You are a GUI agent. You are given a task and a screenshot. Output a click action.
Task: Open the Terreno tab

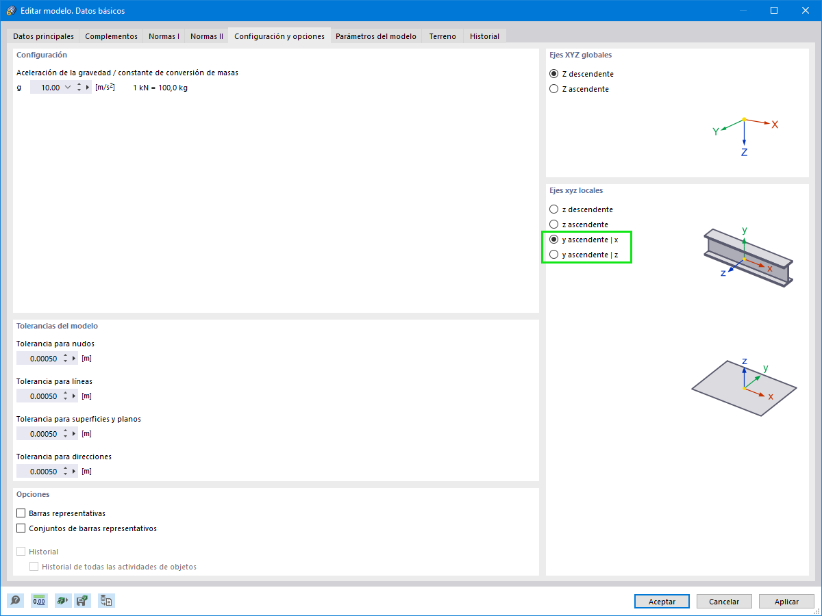pyautogui.click(x=443, y=36)
